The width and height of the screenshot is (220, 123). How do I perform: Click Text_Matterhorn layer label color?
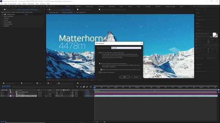point(11,92)
